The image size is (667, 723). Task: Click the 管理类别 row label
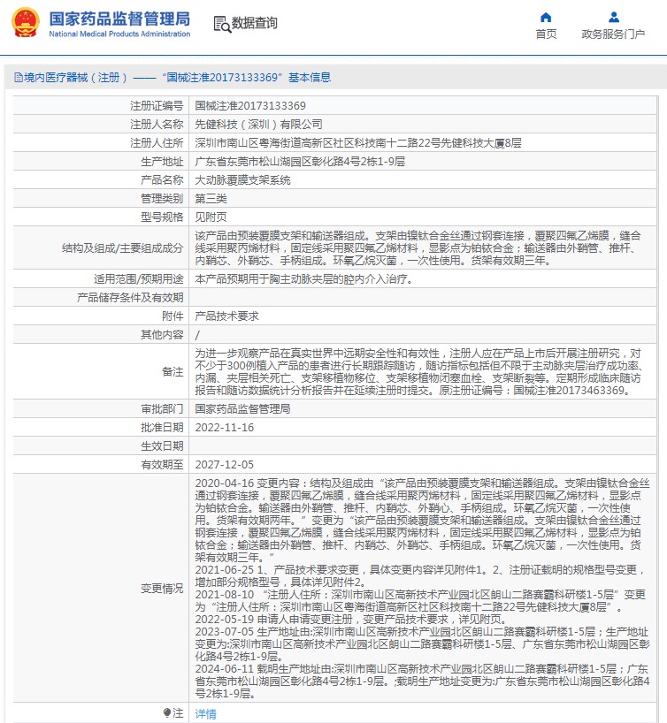pyautogui.click(x=162, y=199)
